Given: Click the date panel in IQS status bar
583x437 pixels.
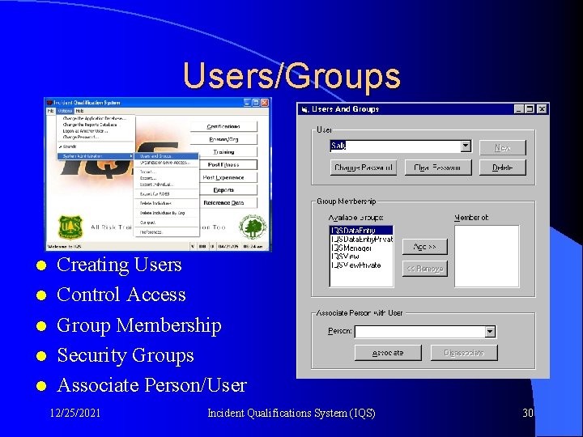Looking at the screenshot, I should (x=228, y=246).
